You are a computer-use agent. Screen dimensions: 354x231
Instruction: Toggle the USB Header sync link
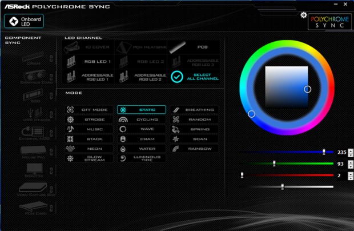[51, 114]
